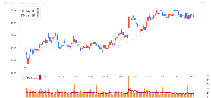
Task: Click the 5-day MA pink color swatch
Action: (x=38, y=11)
